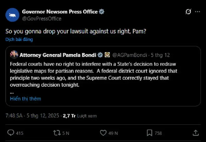Like the post with heart icon
This screenshot has height=142, width=206.
tap(103, 133)
